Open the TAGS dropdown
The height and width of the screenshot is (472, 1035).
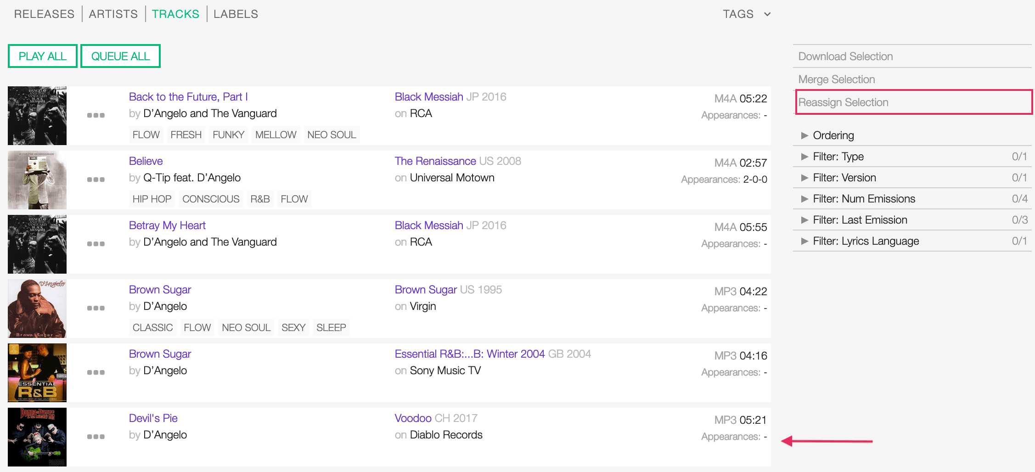click(747, 14)
